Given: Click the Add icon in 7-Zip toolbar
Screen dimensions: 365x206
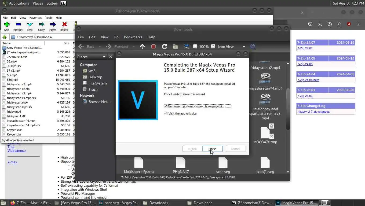Looking at the screenshot, I should (x=7, y=24).
